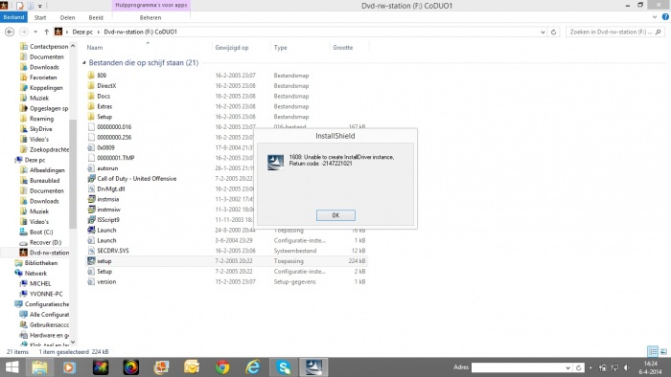Sort files by the Naam column header

95,48
